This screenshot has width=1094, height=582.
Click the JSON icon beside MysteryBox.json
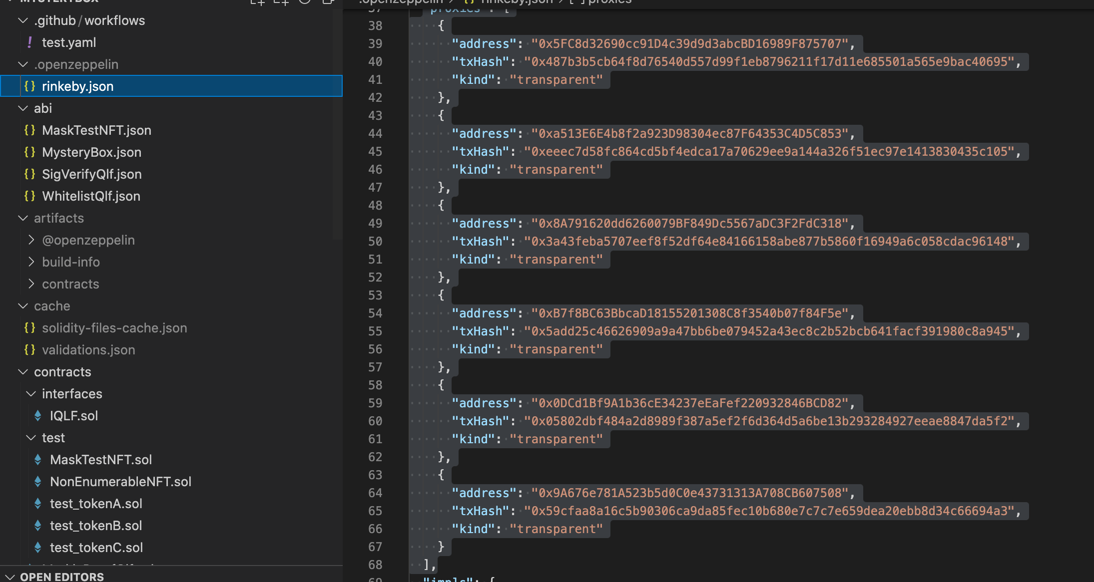click(x=29, y=152)
